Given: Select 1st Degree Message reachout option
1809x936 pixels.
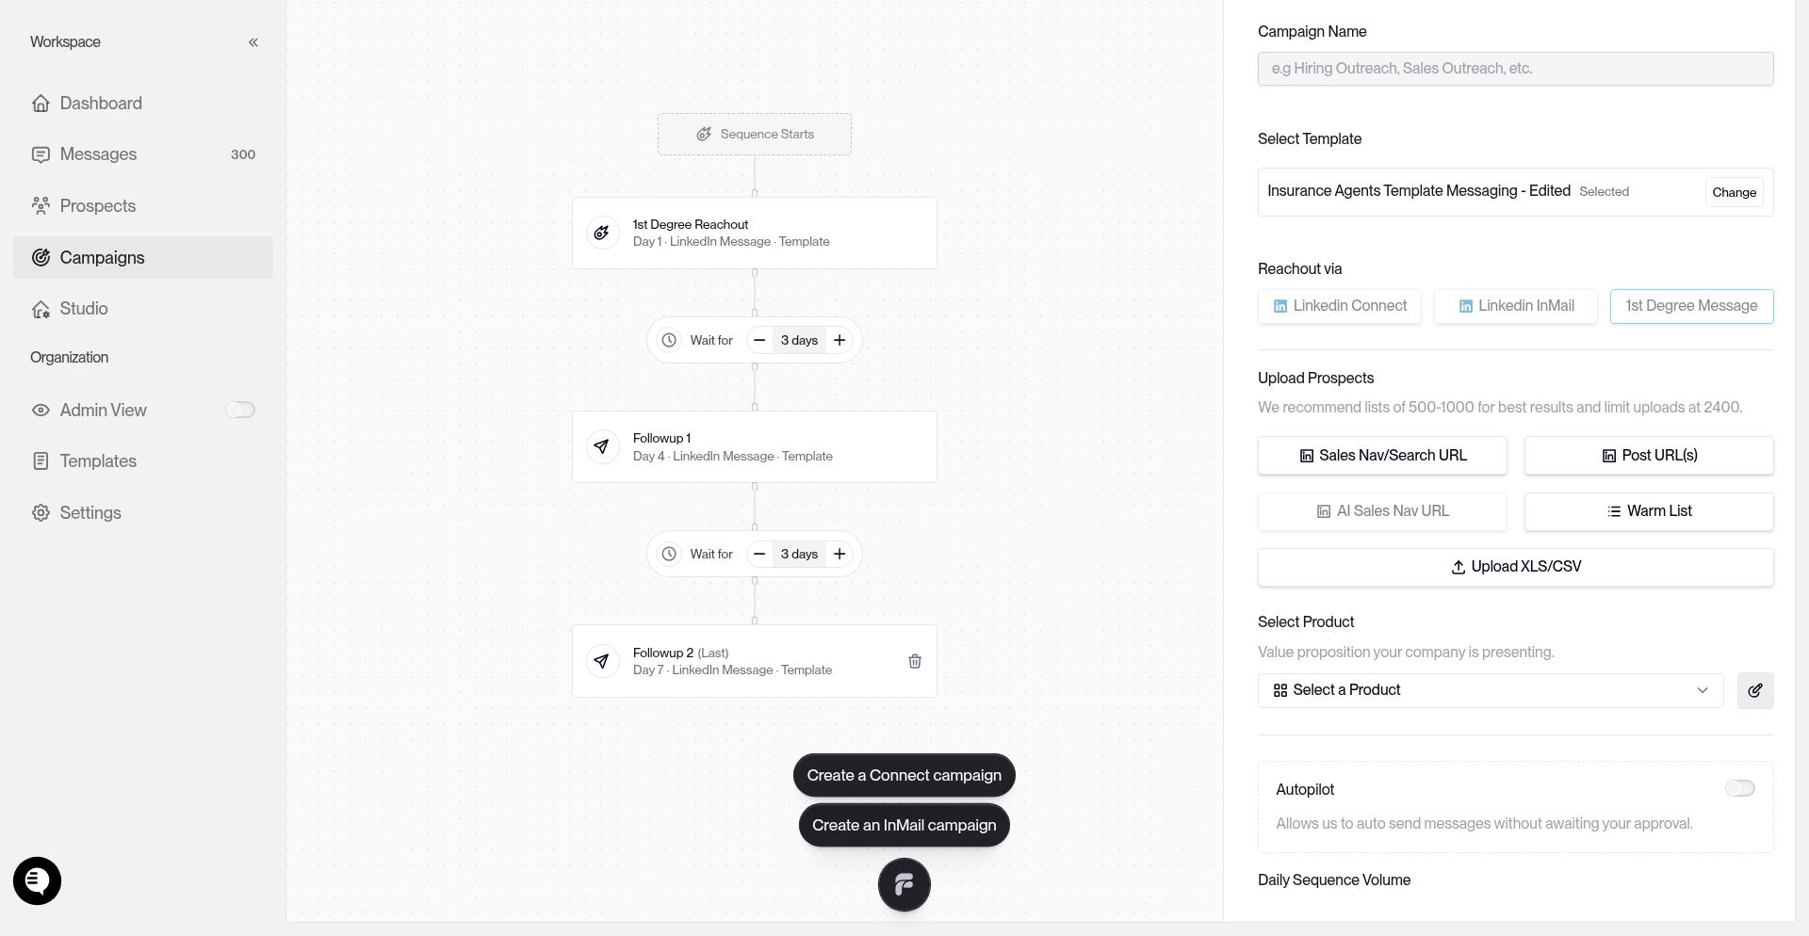Looking at the screenshot, I should [1691, 306].
